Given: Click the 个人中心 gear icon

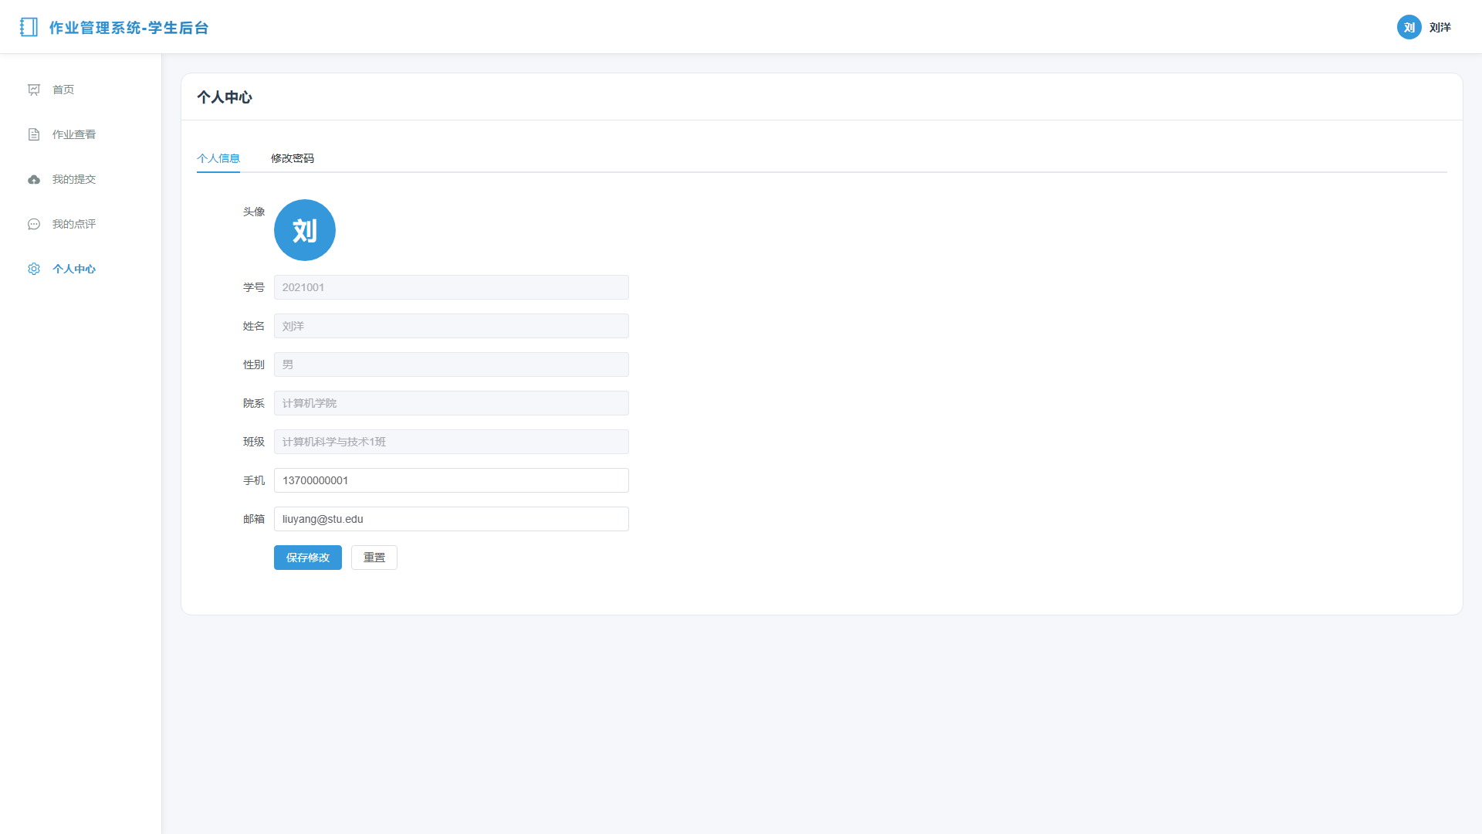Looking at the screenshot, I should click(34, 269).
